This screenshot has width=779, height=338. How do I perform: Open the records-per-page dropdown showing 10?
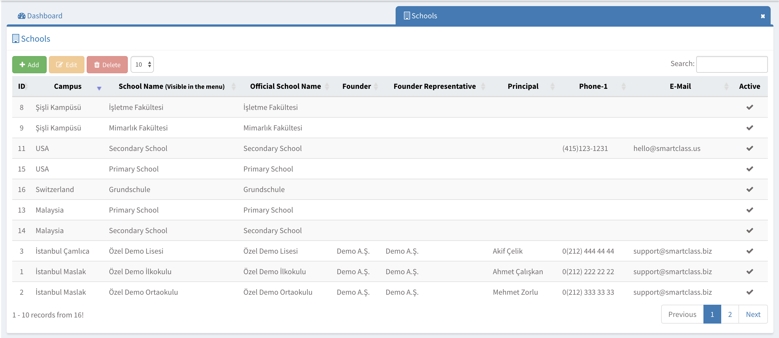tap(142, 65)
